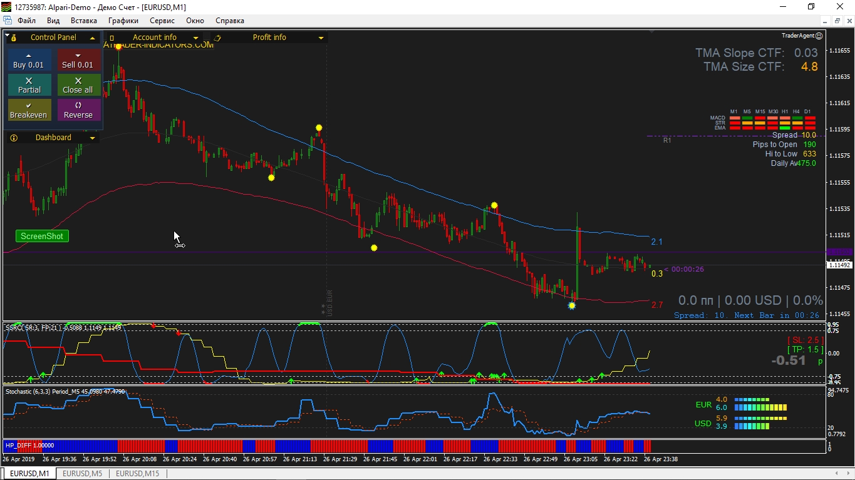The width and height of the screenshot is (855, 480).
Task: Click the yellow signal dot above the 22:33 peak
Action: pyautogui.click(x=494, y=205)
